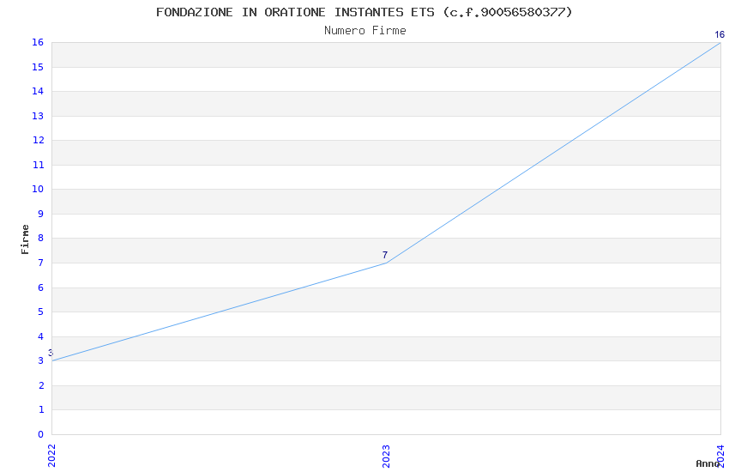Click the y-axis tick label 15

tap(38, 67)
